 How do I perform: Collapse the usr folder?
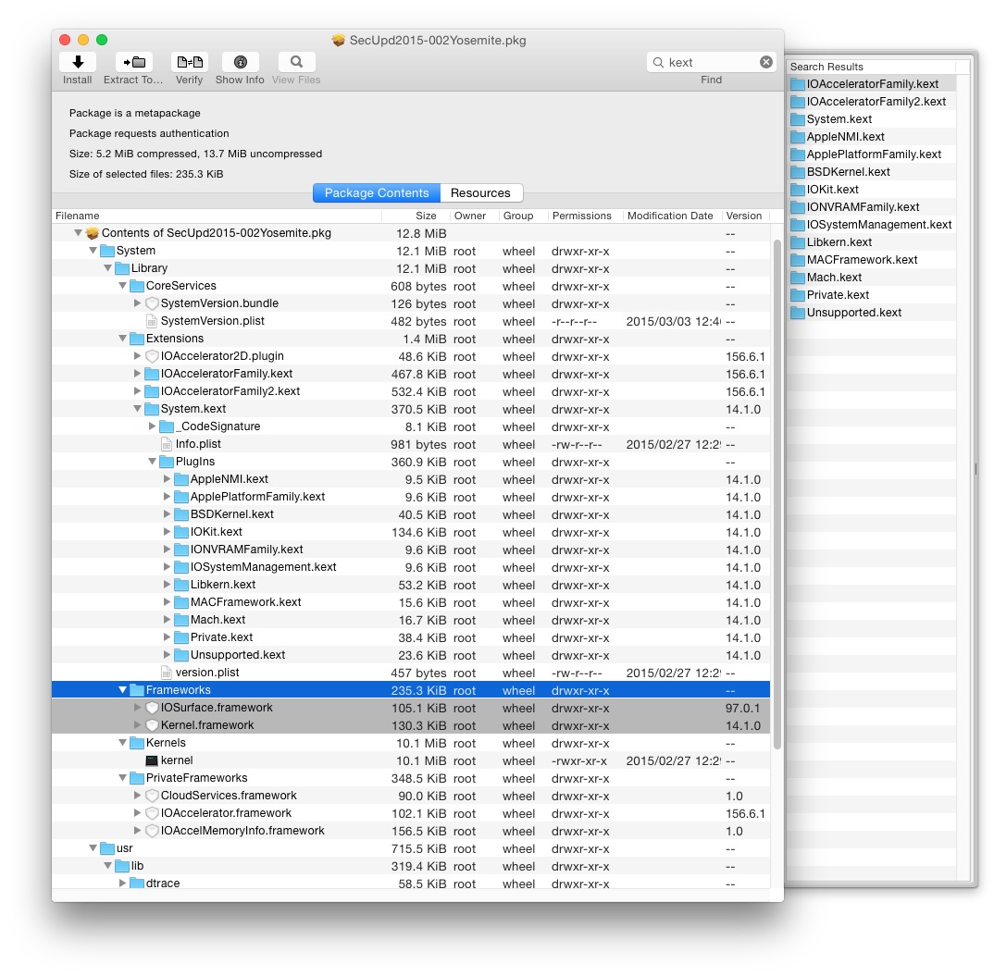[93, 848]
